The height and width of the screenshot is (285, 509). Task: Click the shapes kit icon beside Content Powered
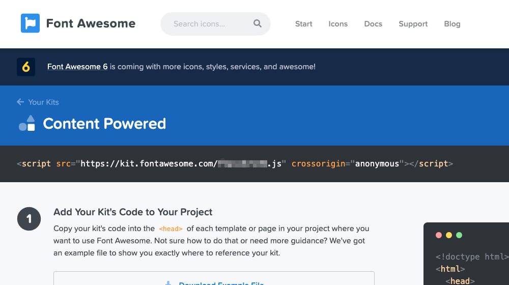pos(27,123)
